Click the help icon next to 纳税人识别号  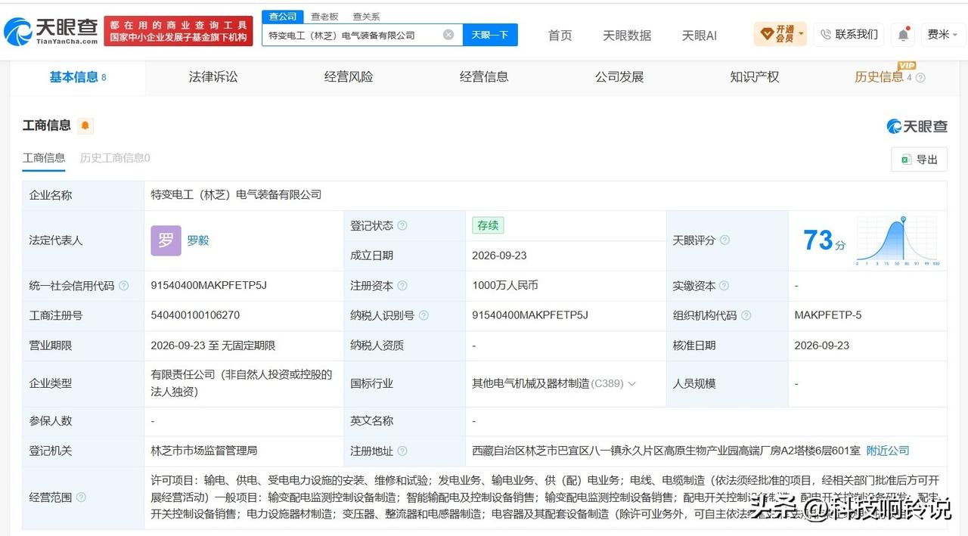tap(423, 315)
